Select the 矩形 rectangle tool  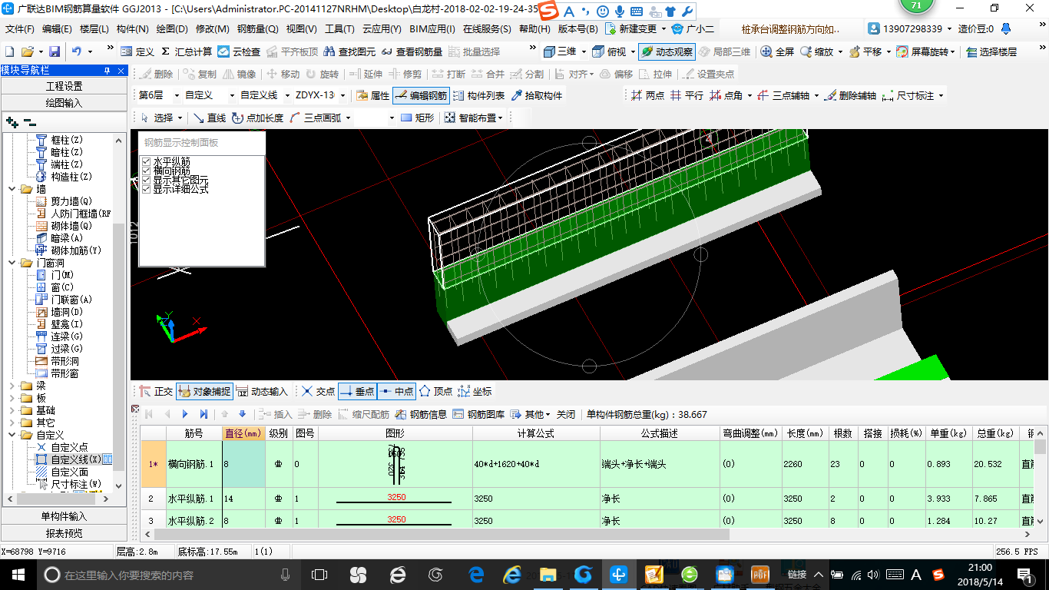418,118
